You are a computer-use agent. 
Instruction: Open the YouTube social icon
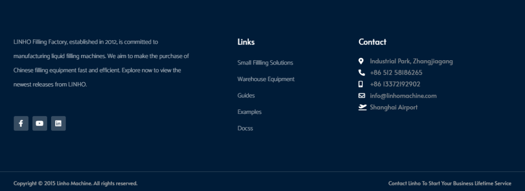tap(40, 123)
